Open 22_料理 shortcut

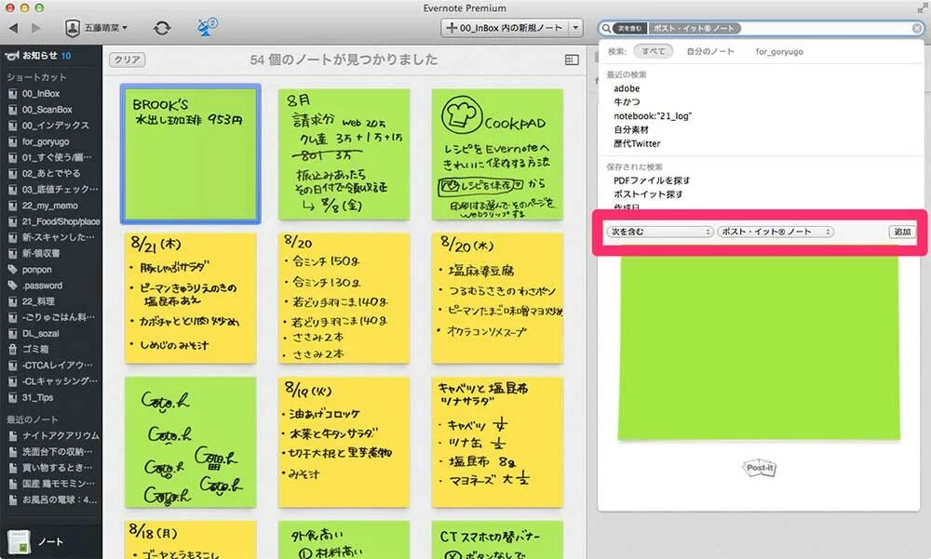[38, 301]
